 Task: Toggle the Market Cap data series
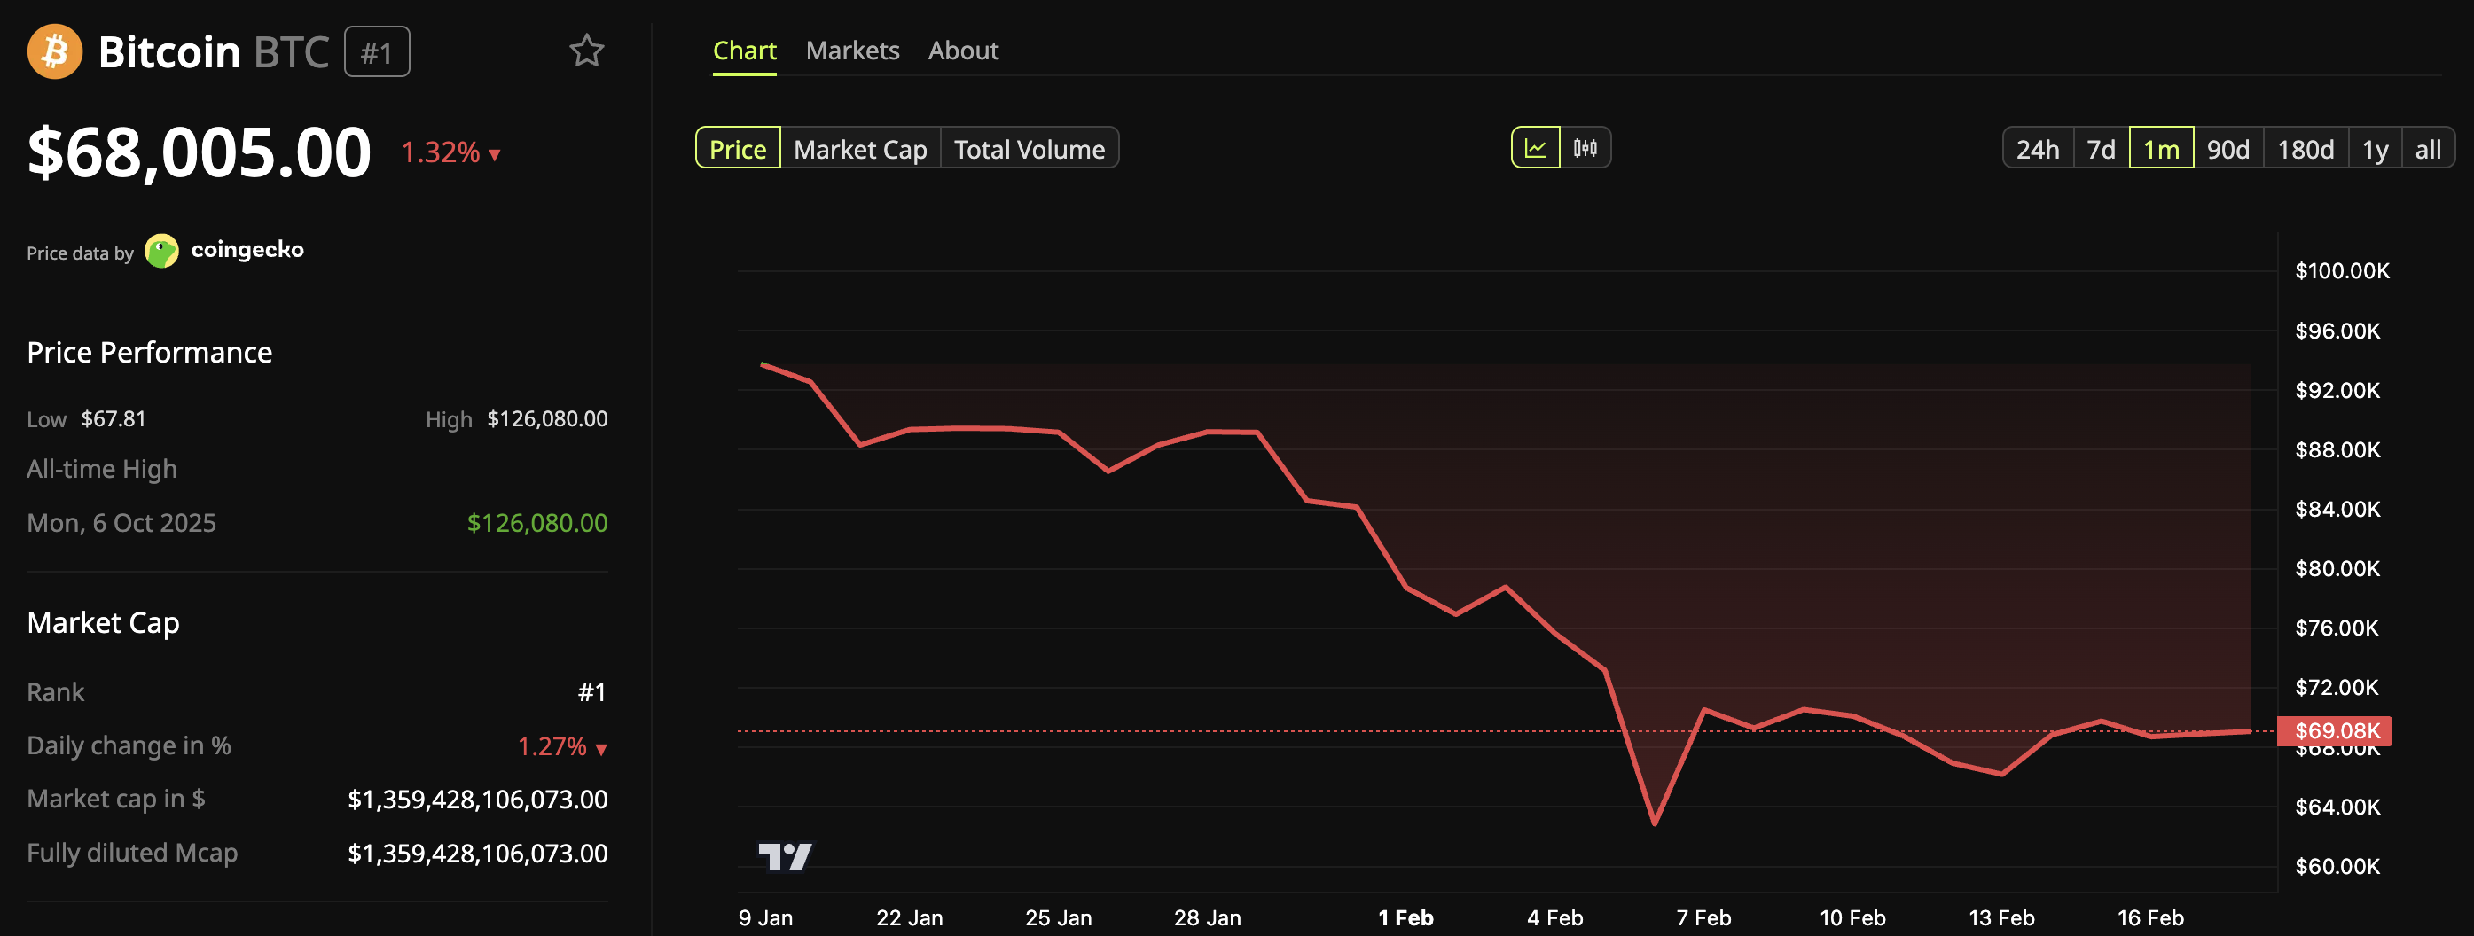point(859,148)
